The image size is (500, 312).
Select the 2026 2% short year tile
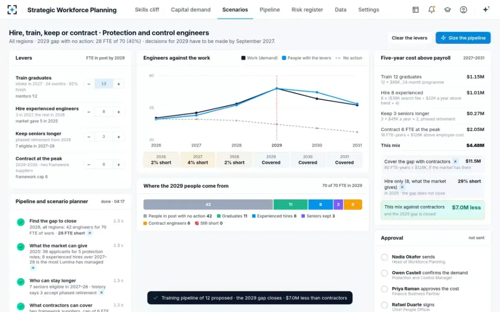point(161,160)
